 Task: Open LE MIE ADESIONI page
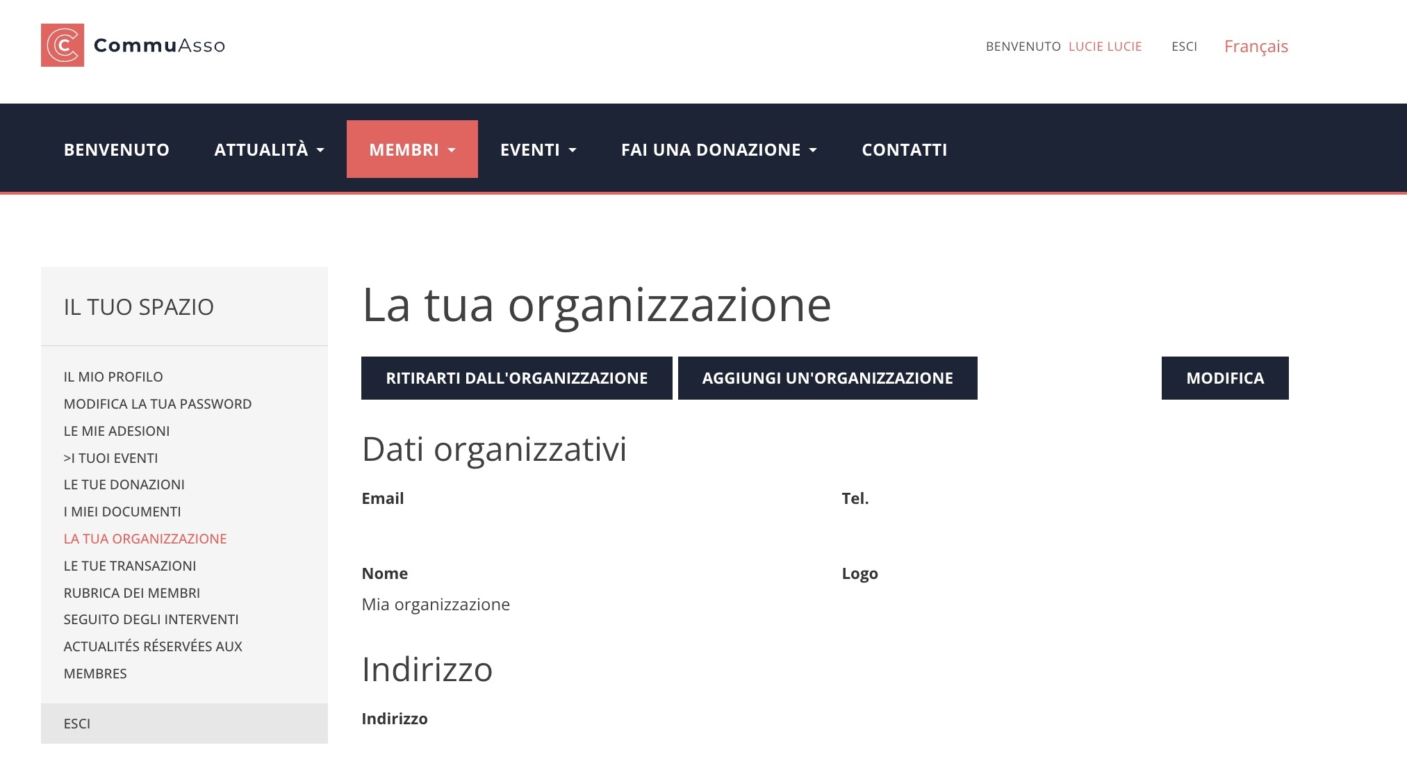pos(116,430)
